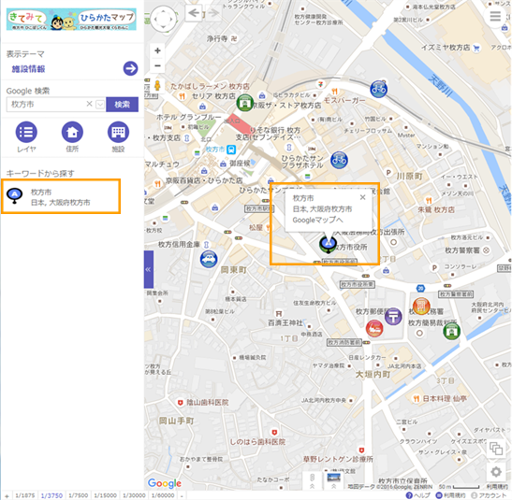Click the Google logo on the map
512x500 pixels.
click(x=164, y=483)
